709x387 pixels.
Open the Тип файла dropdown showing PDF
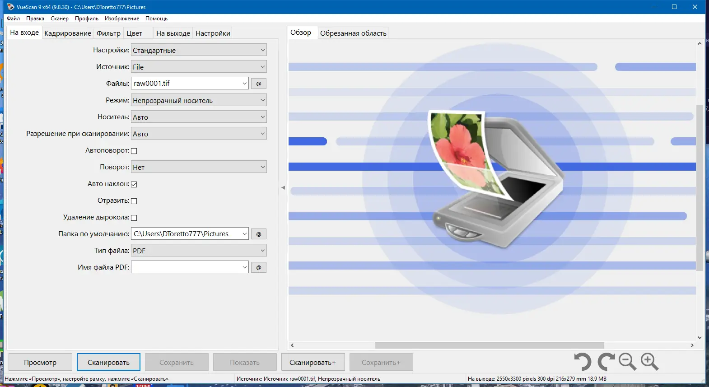click(199, 251)
